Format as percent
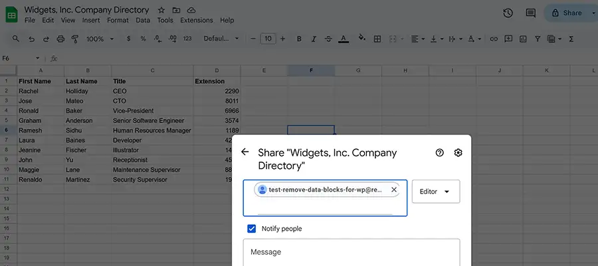 143,39
